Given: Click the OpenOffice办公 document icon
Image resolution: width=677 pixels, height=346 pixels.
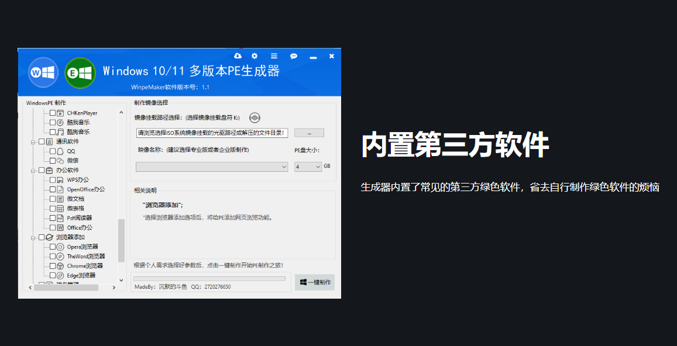Looking at the screenshot, I should [x=60, y=189].
